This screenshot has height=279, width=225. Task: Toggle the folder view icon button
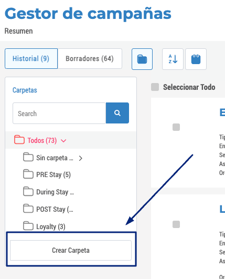(142, 59)
